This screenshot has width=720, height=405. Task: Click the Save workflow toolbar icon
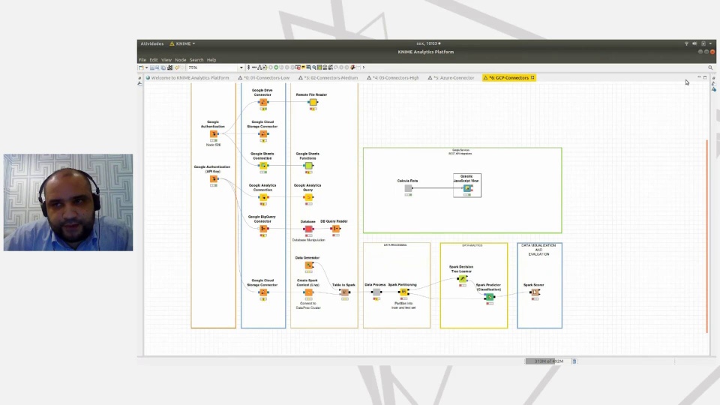click(152, 67)
